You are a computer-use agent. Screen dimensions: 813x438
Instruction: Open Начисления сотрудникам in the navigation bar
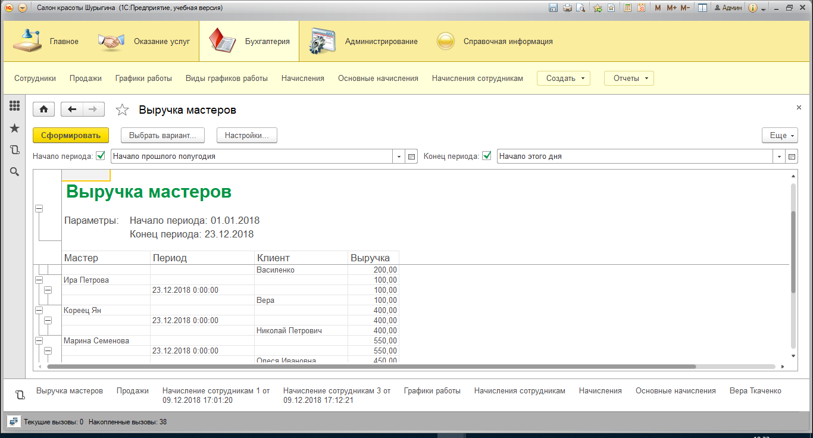pyautogui.click(x=477, y=78)
